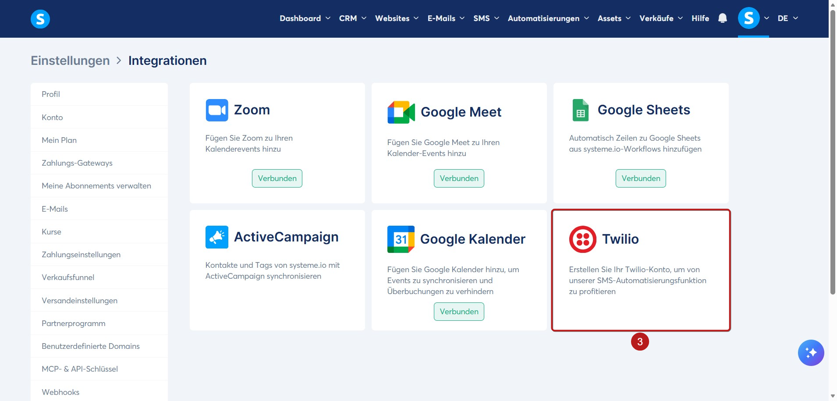Viewport: 837px width, 401px height.
Task: Open the Websites dropdown
Action: [397, 18]
